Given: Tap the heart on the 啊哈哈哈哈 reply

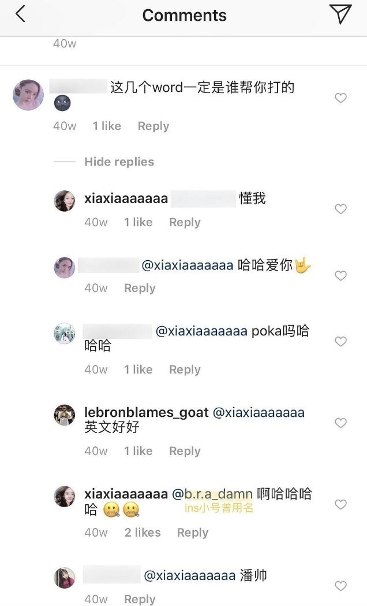Looking at the screenshot, I should point(340,504).
